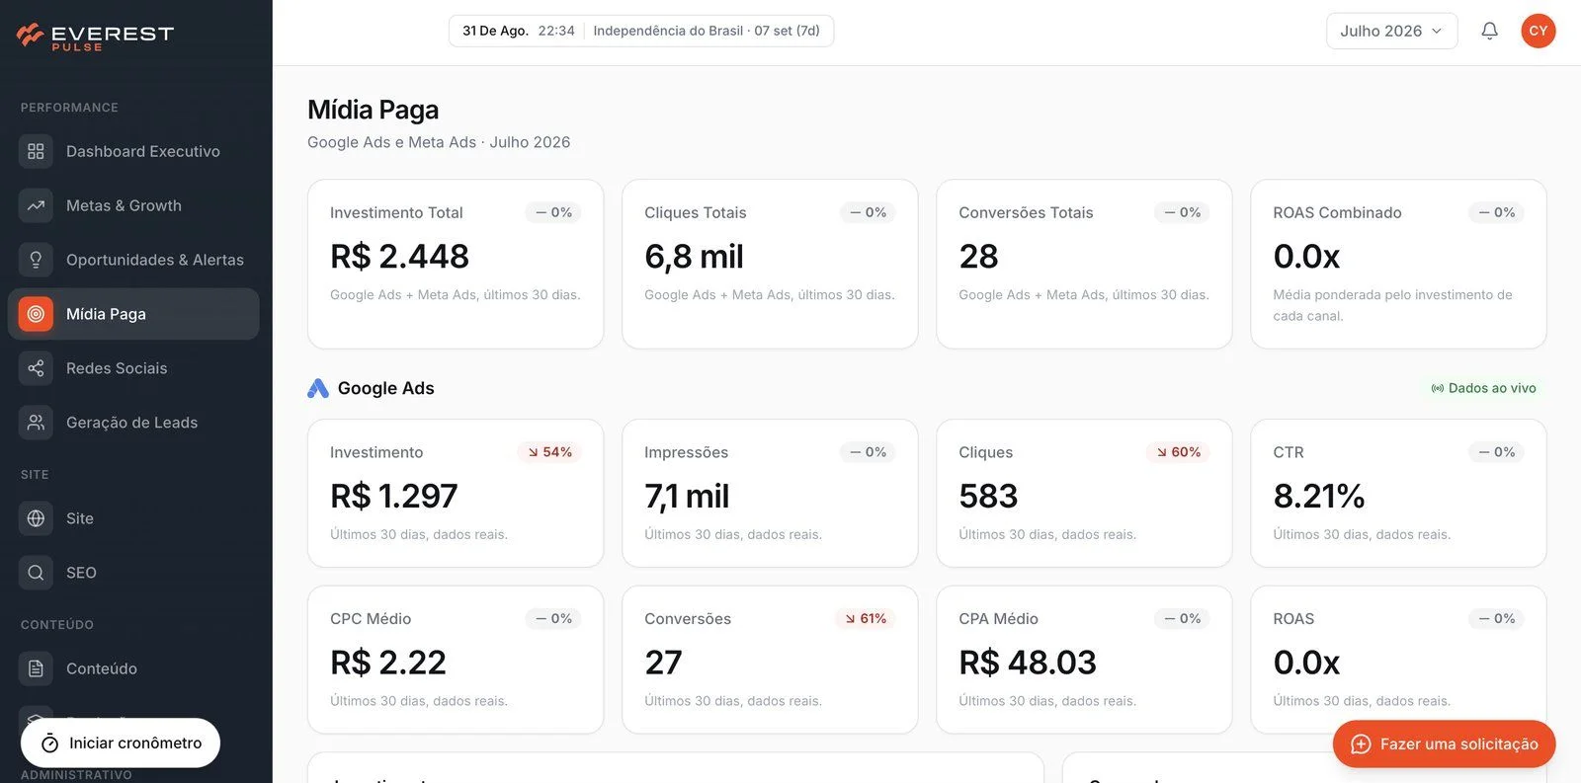Open the CY user avatar menu

(1539, 31)
